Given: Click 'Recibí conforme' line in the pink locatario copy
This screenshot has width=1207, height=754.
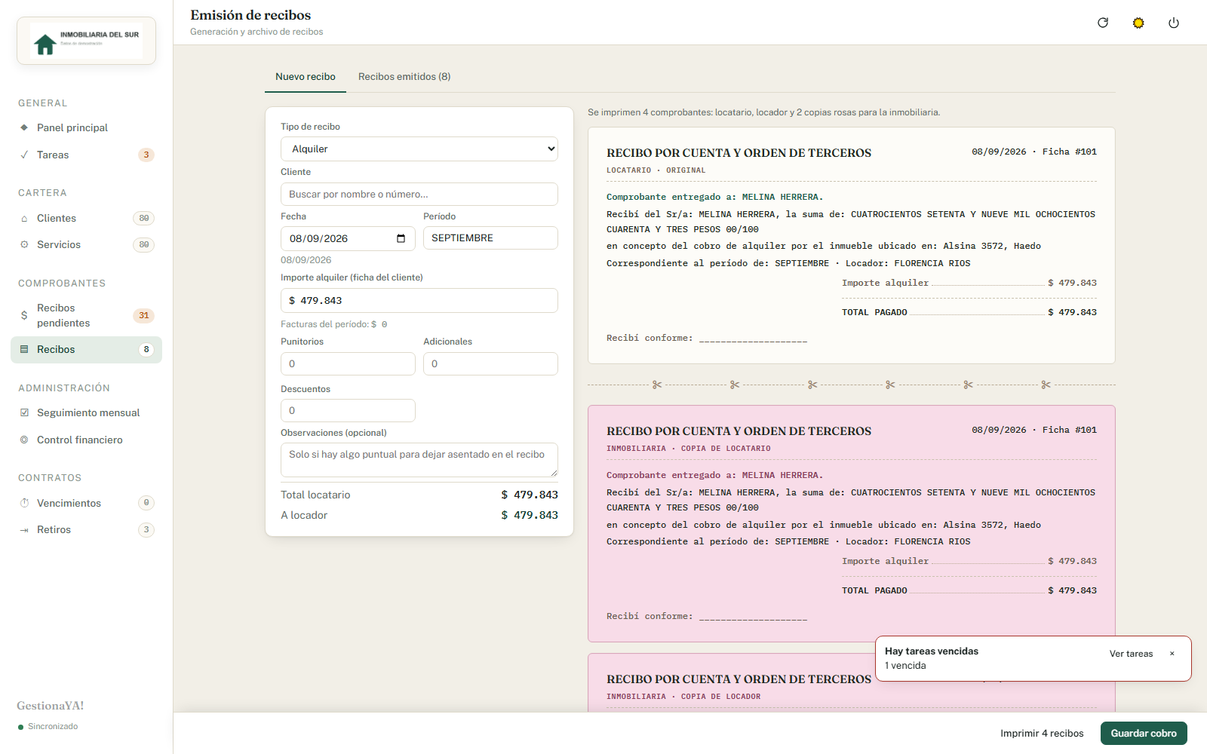Looking at the screenshot, I should point(707,617).
